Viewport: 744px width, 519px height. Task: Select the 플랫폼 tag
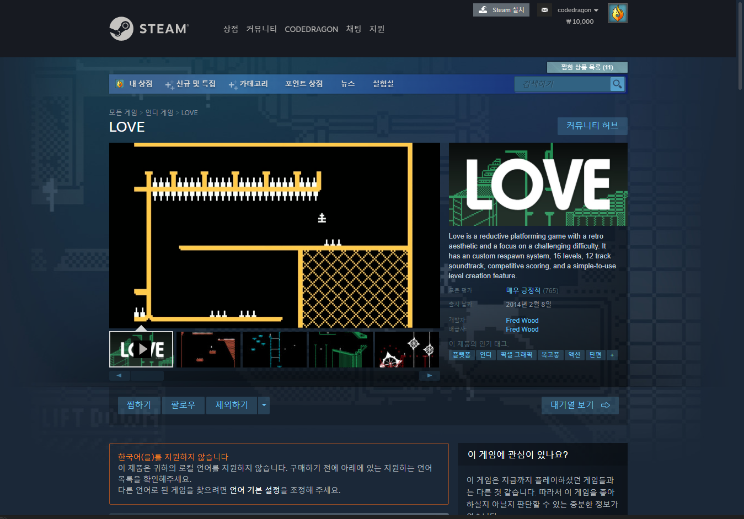462,355
